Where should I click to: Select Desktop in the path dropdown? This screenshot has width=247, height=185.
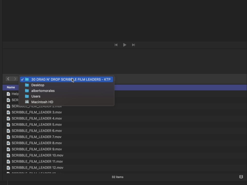pos(38,85)
